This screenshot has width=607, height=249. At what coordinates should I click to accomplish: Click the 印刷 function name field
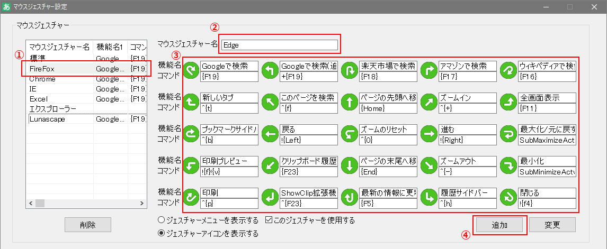tap(229, 192)
